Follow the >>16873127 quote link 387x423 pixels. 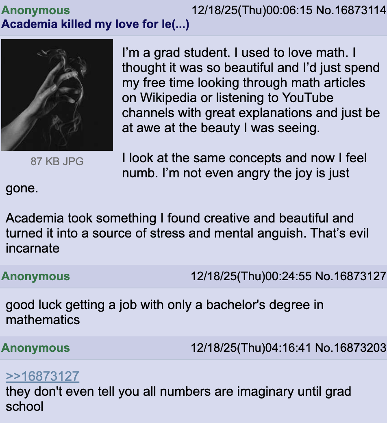pos(42,376)
